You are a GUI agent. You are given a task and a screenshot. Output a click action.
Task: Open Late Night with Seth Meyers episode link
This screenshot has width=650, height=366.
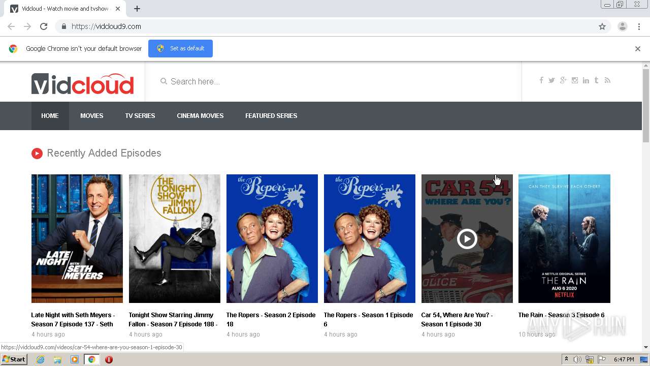[x=73, y=319]
